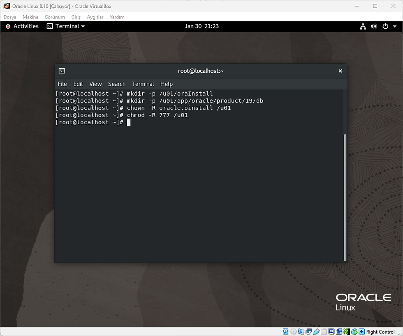Image resolution: width=403 pixels, height=336 pixels.
Task: Click the terminal cursor at the prompt
Action: (128, 122)
